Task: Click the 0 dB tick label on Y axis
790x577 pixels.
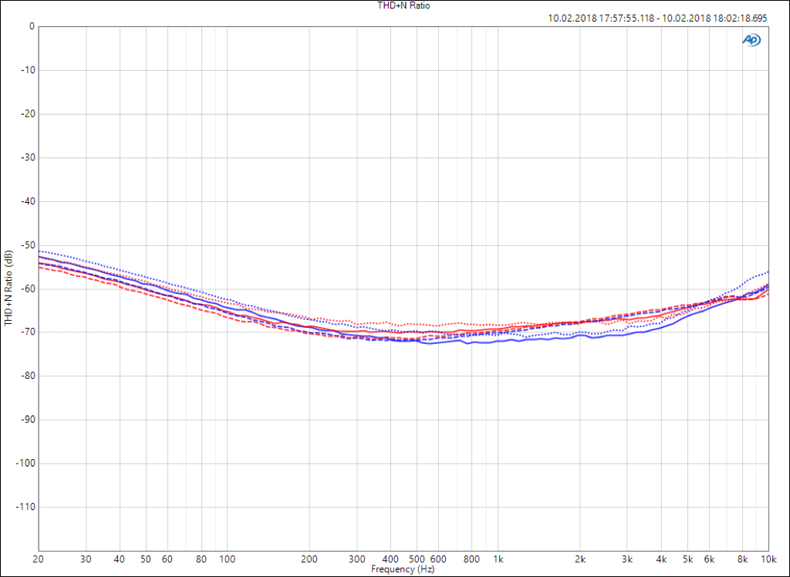Action: 31,26
